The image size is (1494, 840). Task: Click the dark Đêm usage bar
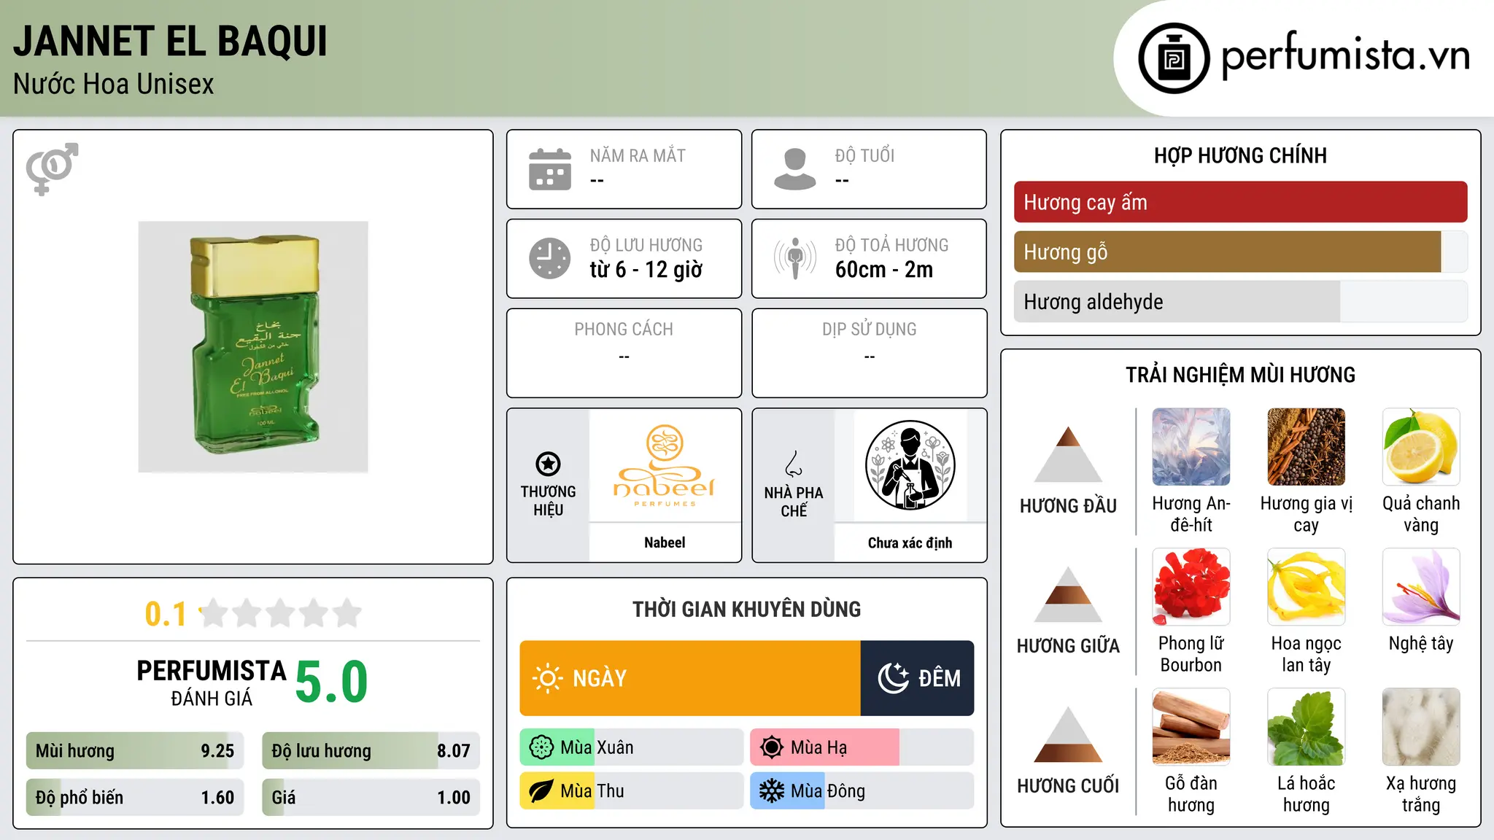tap(917, 678)
